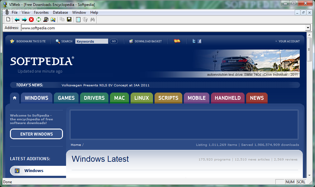Open Softpedia's Facebook icon
The image size is (315, 187).
point(199,41)
